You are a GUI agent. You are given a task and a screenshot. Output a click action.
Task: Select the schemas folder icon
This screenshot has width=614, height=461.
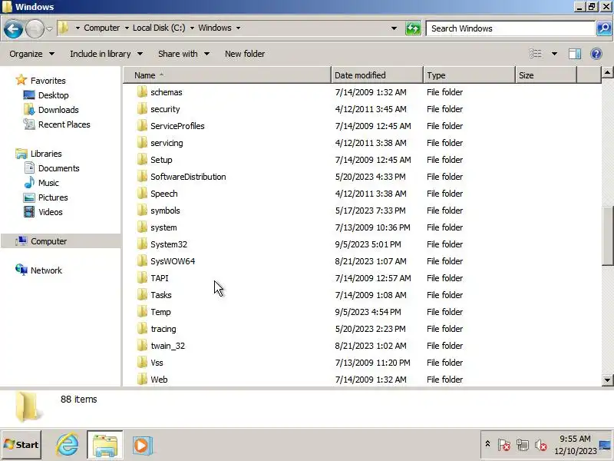point(142,92)
